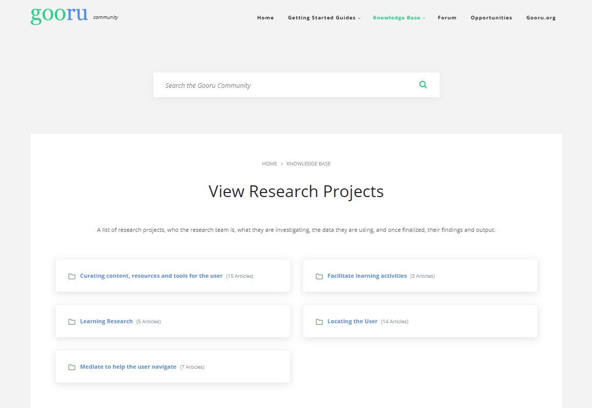Click the breadcrumb chevron separator

pos(282,163)
